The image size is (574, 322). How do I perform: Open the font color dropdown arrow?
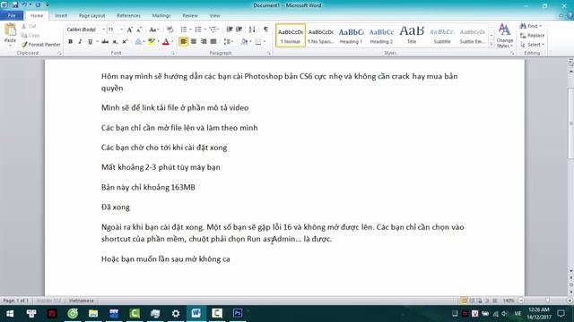[x=172, y=42]
